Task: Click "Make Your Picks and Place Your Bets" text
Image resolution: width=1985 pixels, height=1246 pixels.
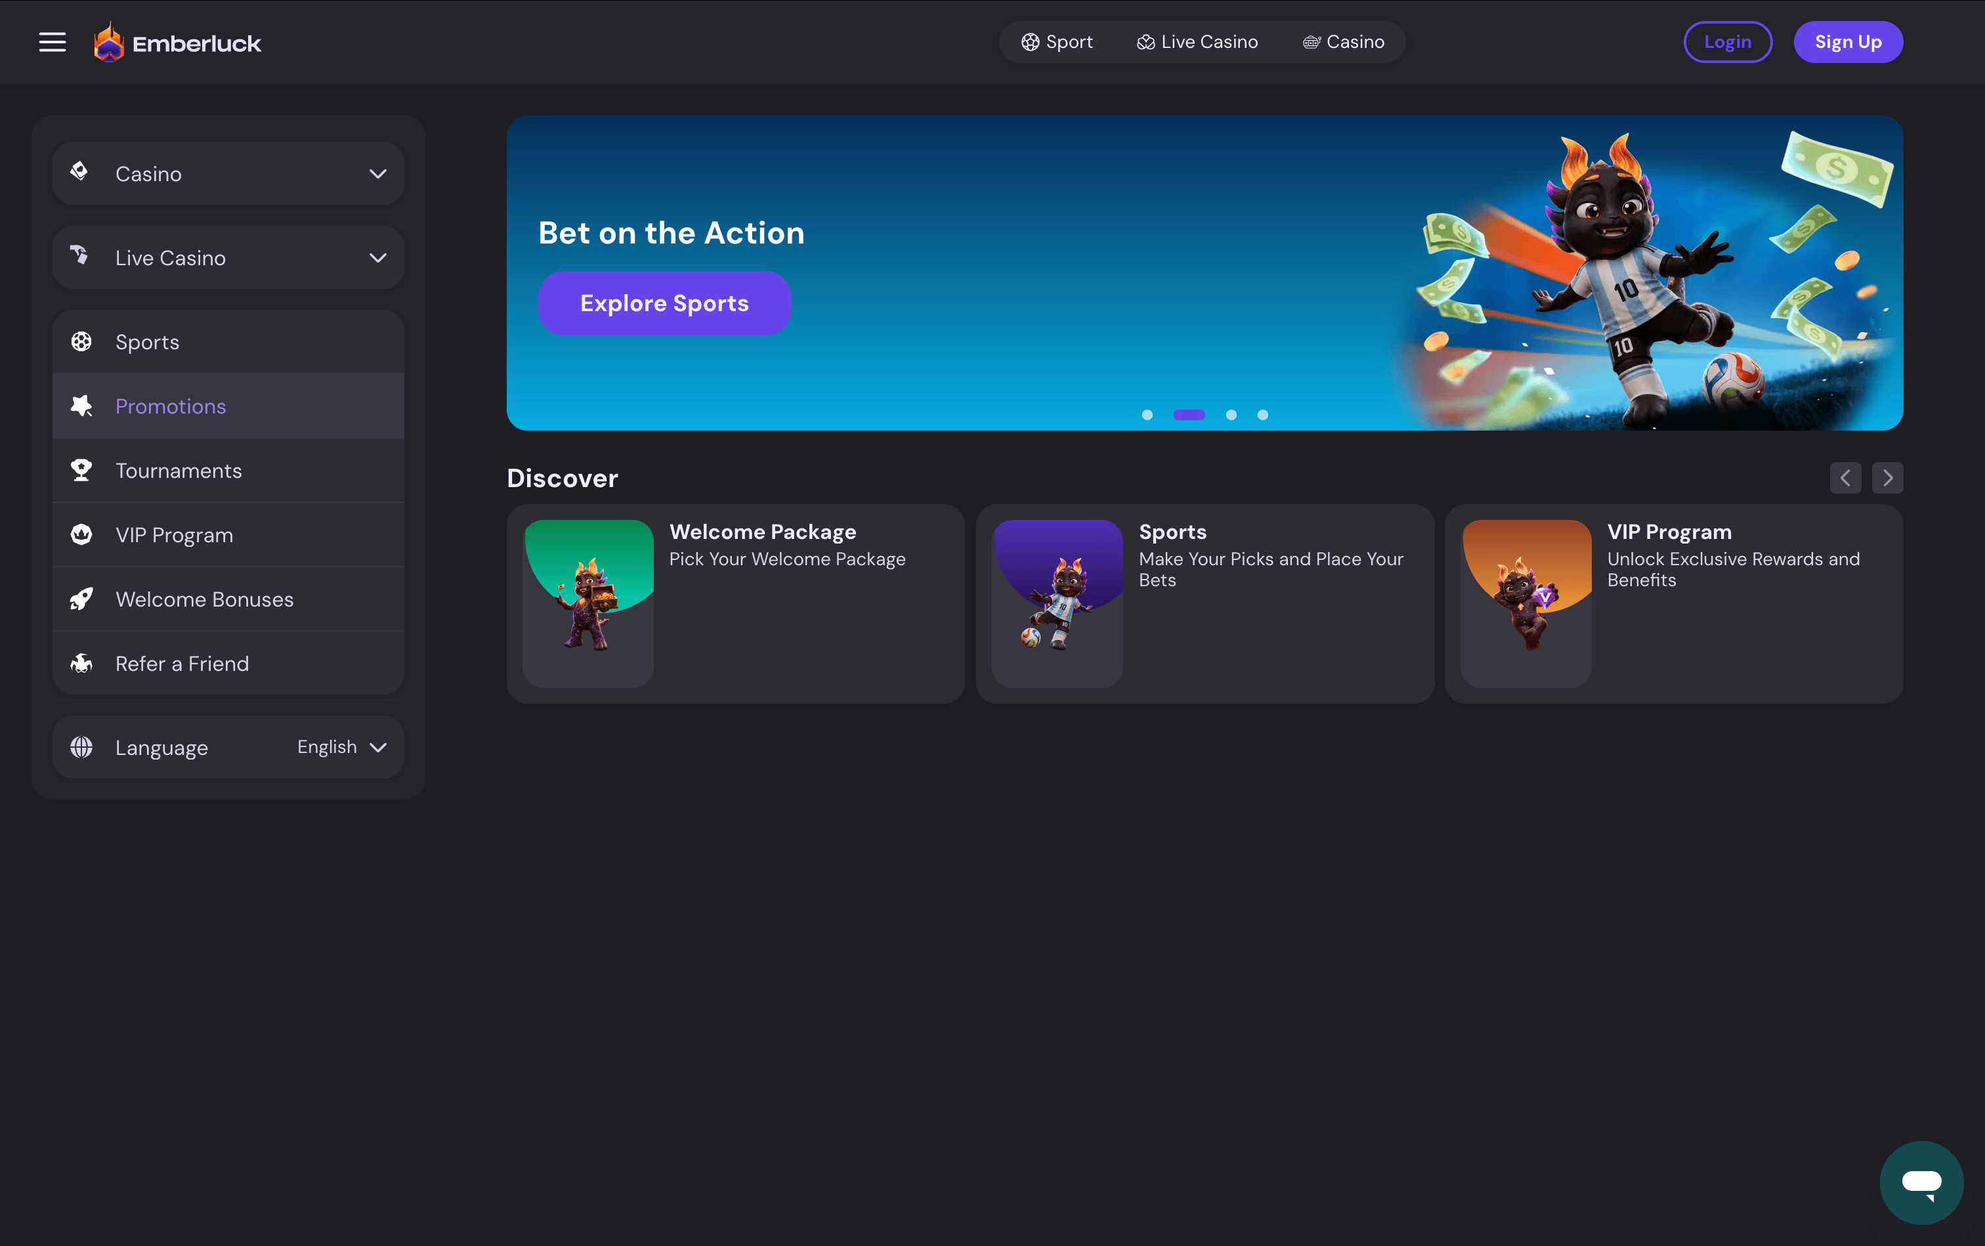Action: point(1271,569)
